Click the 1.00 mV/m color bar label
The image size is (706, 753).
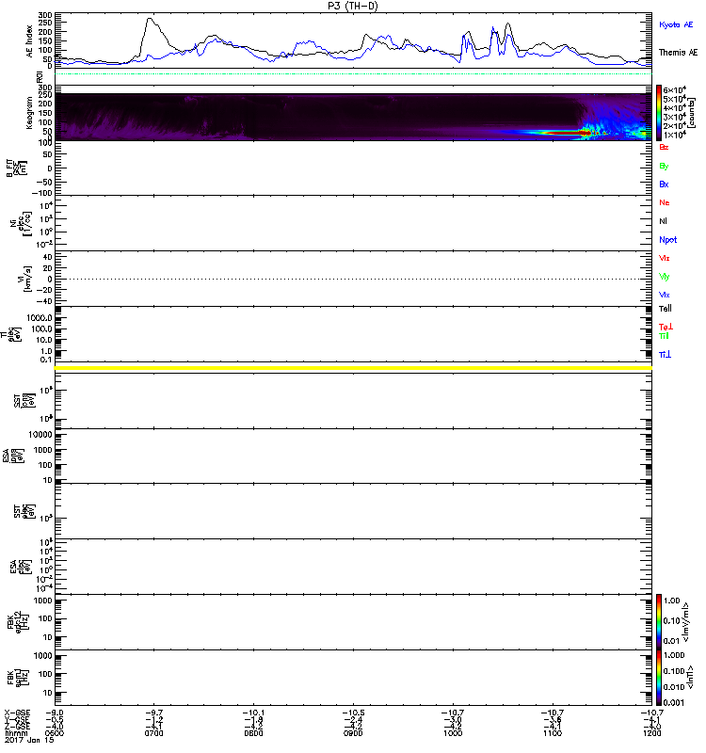pyautogui.click(x=672, y=601)
